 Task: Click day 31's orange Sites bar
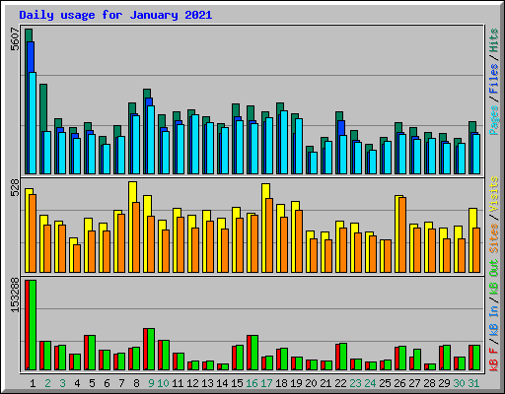click(x=476, y=250)
